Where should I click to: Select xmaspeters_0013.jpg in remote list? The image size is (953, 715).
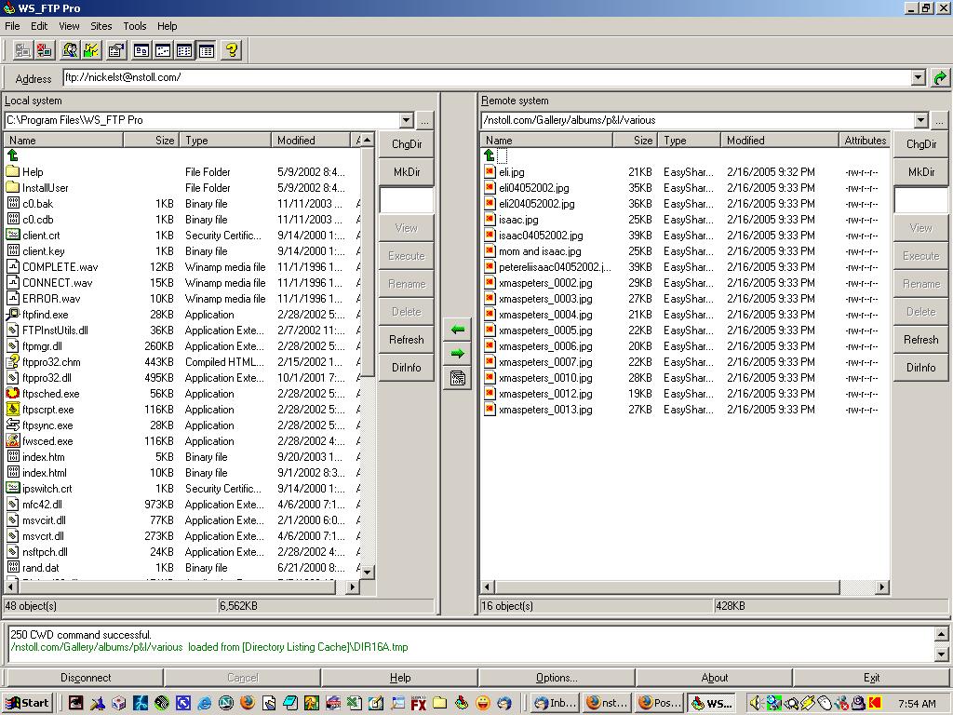tap(545, 410)
